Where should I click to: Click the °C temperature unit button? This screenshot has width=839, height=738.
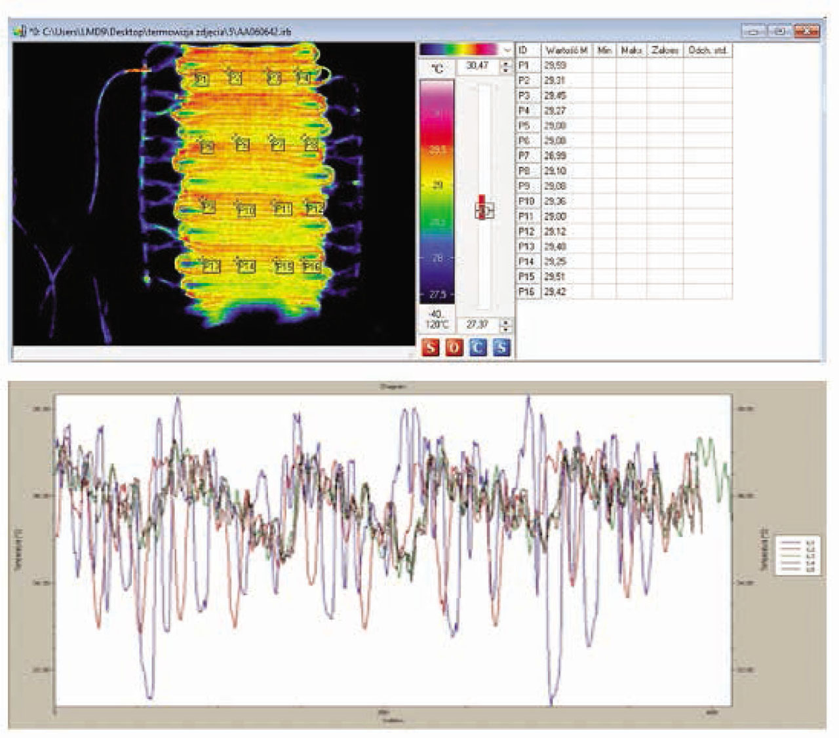437,68
